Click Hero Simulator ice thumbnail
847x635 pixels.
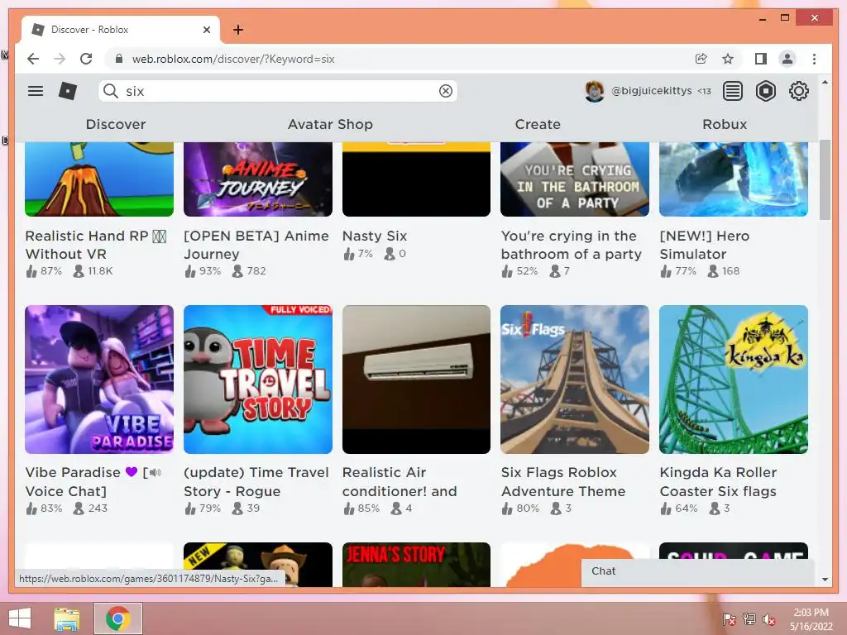point(734,179)
